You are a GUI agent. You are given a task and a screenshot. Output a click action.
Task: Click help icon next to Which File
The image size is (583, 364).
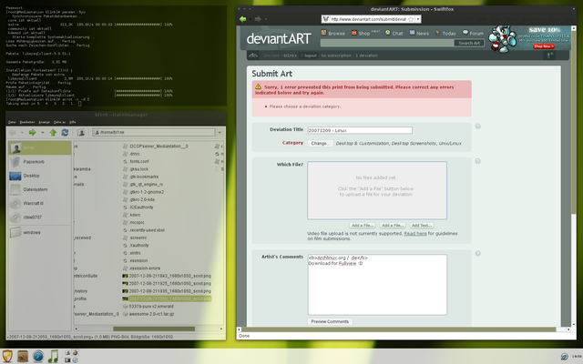[x=477, y=161]
